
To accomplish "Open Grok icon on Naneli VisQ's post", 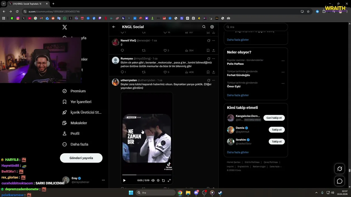I will (209, 40).
